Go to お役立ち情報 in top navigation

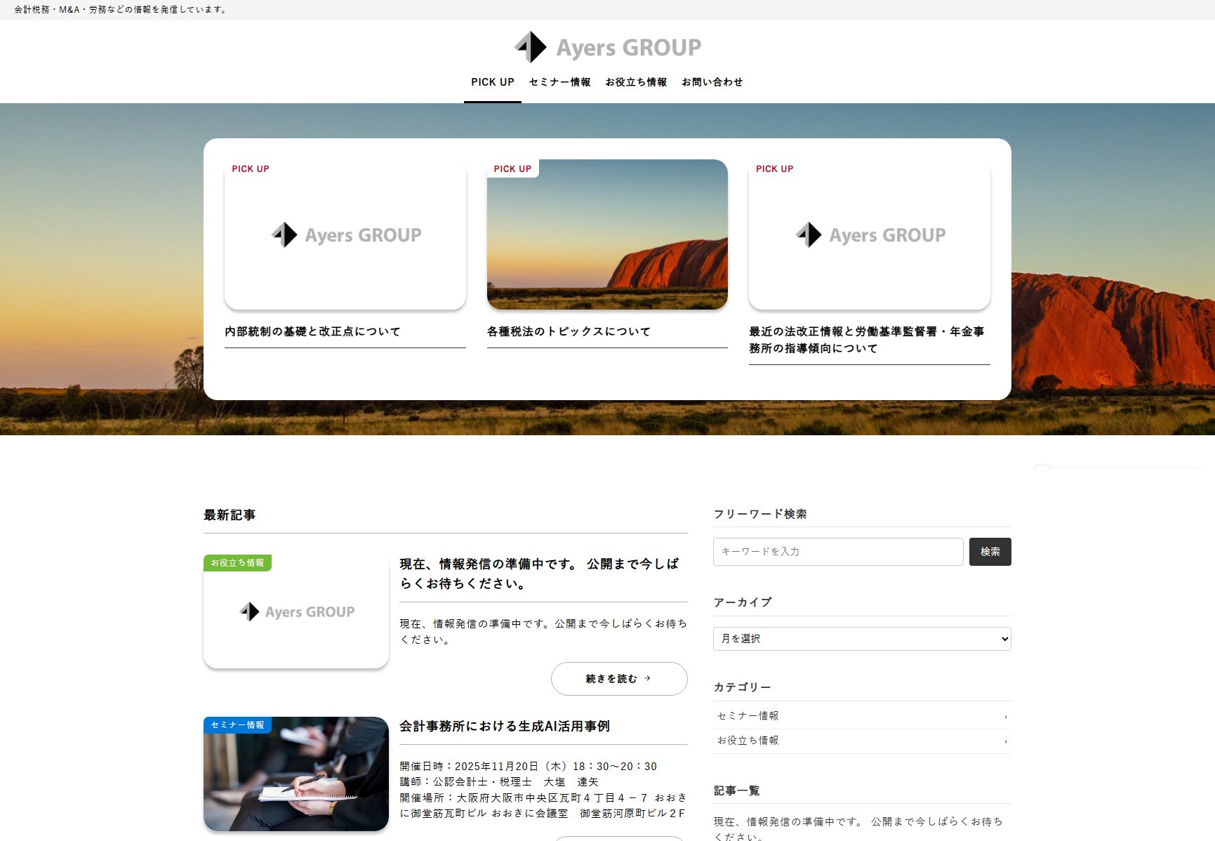coord(636,82)
